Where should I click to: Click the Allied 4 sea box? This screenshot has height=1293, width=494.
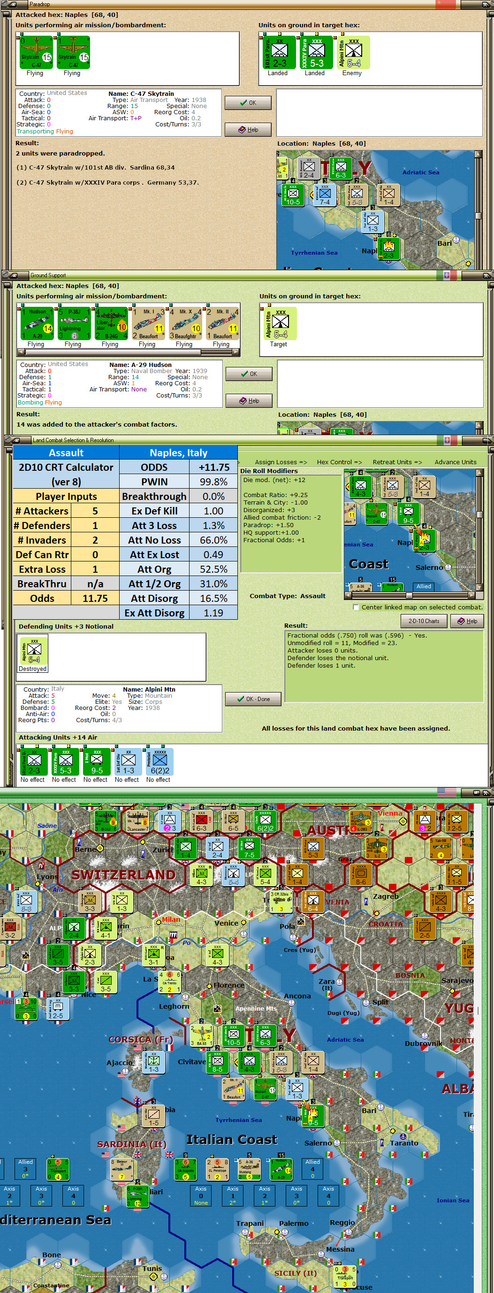coord(312,1168)
